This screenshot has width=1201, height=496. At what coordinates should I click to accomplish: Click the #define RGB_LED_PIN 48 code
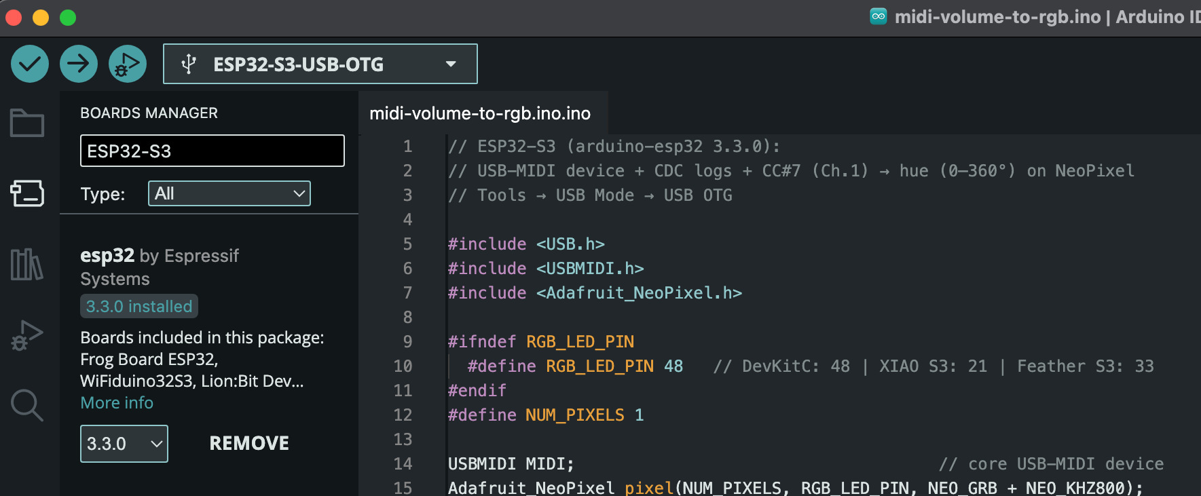(x=575, y=366)
